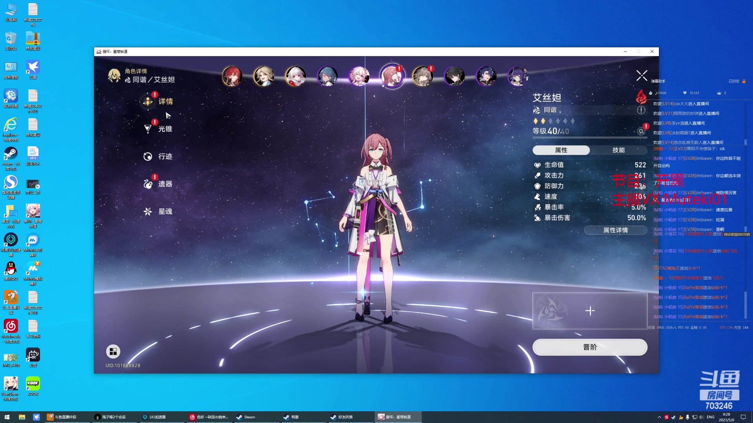Image resolution: width=753 pixels, height=423 pixels.
Task: Select the black-haired character portrait
Action: (455, 76)
